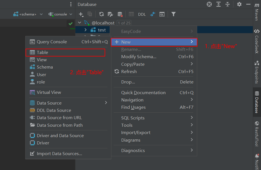Open the Copy/Paste submenu
The width and height of the screenshot is (261, 170).
pos(154,64)
